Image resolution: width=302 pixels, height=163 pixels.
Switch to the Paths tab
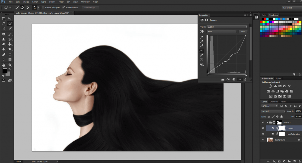tap(283, 102)
